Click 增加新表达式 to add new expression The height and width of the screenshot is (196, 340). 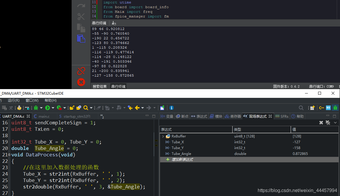(182, 160)
